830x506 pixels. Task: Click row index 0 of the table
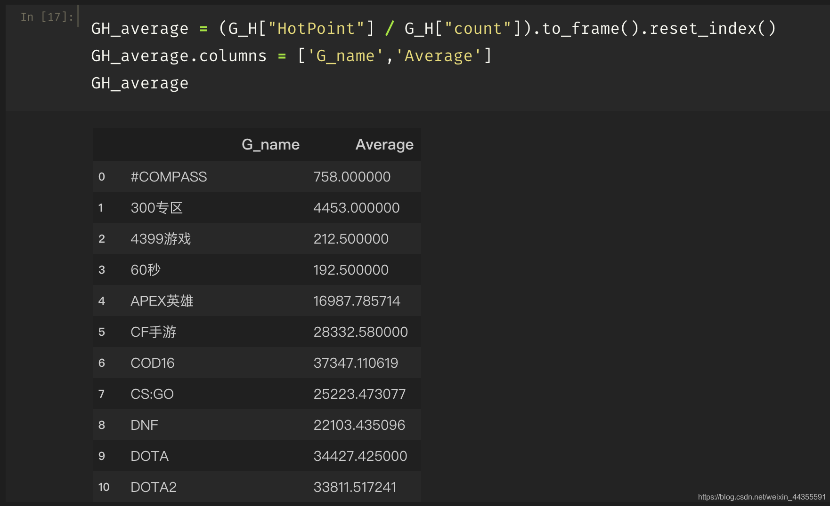click(102, 177)
